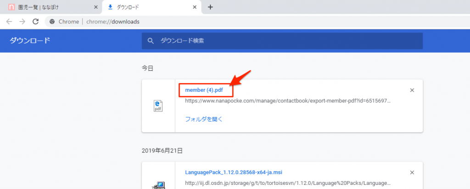Close the ダウンロード tab

coord(195,8)
